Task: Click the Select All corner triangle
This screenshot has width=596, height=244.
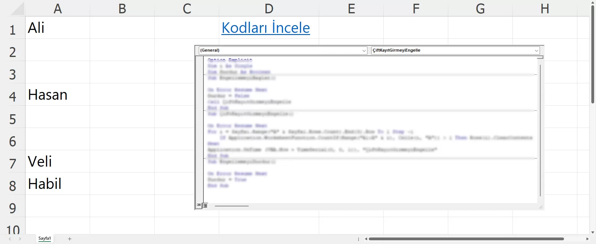Action: pos(17,9)
